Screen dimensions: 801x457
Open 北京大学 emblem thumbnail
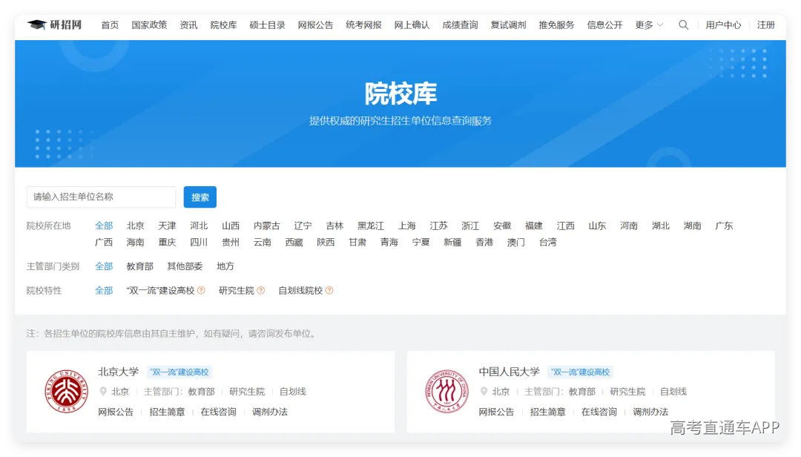tap(67, 392)
